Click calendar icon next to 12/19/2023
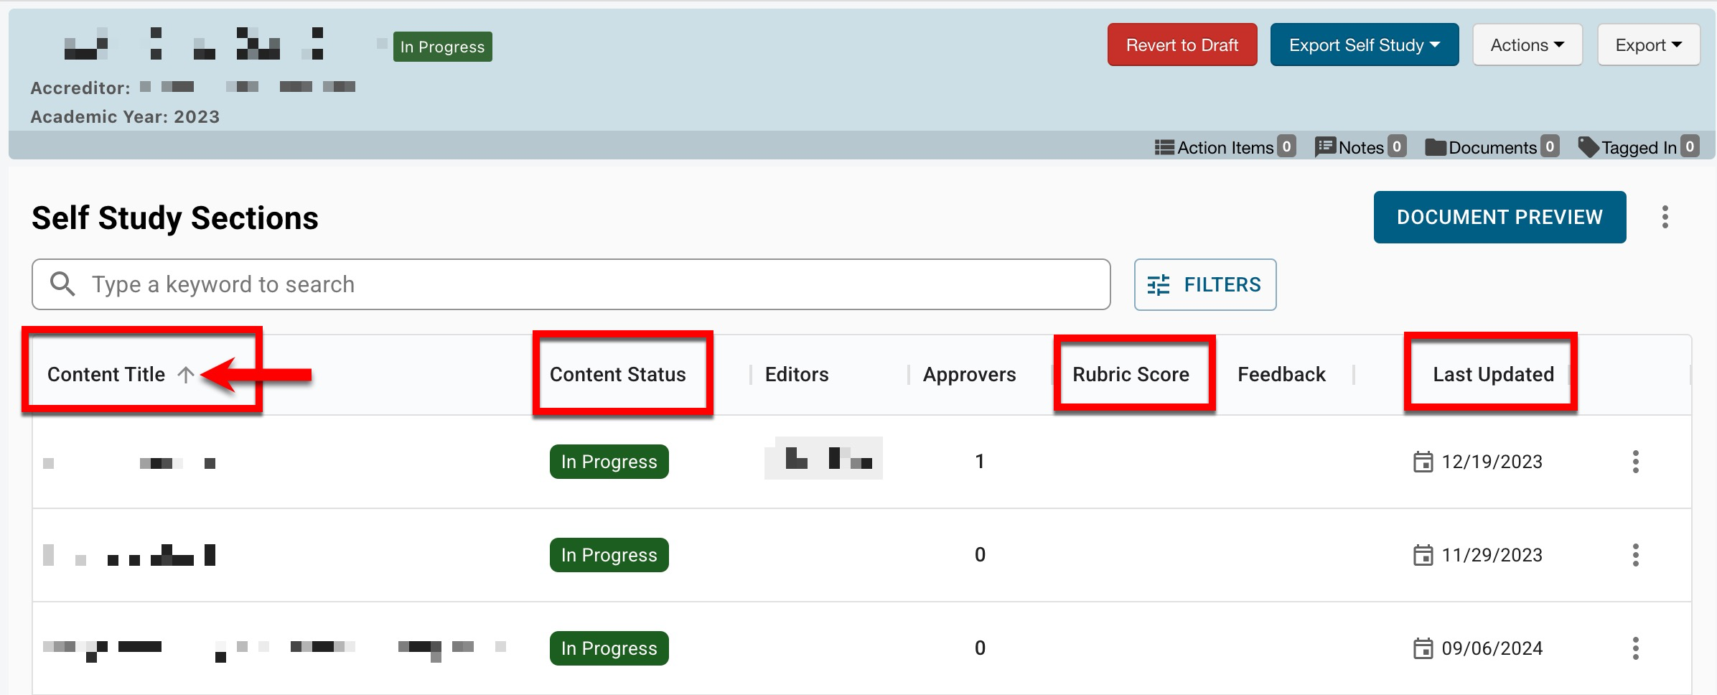This screenshot has height=695, width=1717. [1423, 462]
